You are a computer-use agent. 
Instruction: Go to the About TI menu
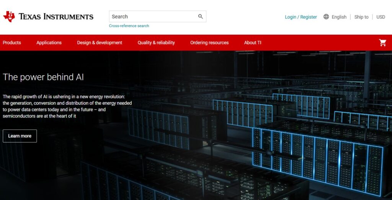[x=253, y=43]
